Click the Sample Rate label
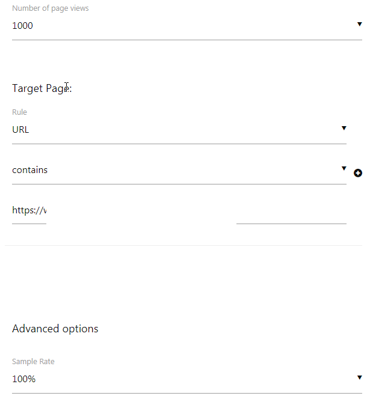Viewport: 370px width, 408px height. [x=33, y=361]
